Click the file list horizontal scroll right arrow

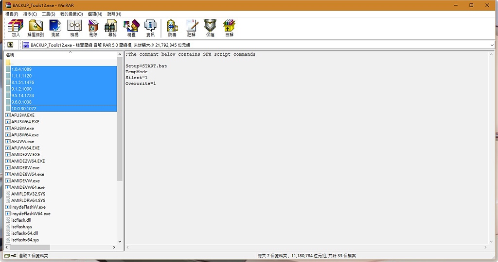[x=114, y=247]
